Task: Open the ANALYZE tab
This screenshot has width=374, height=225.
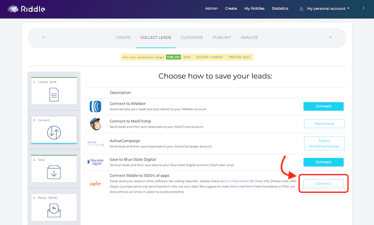Action: coord(249,37)
